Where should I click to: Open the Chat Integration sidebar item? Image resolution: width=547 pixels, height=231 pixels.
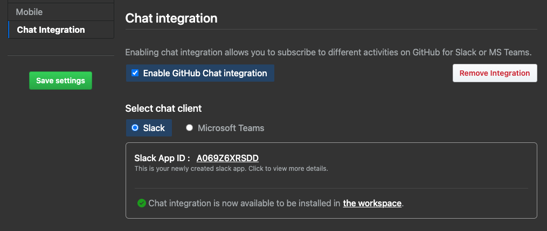[51, 30]
